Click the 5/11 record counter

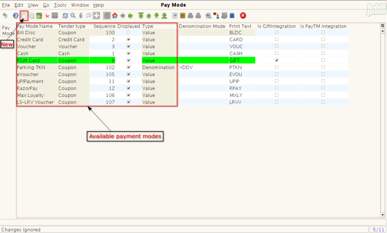tap(378, 230)
